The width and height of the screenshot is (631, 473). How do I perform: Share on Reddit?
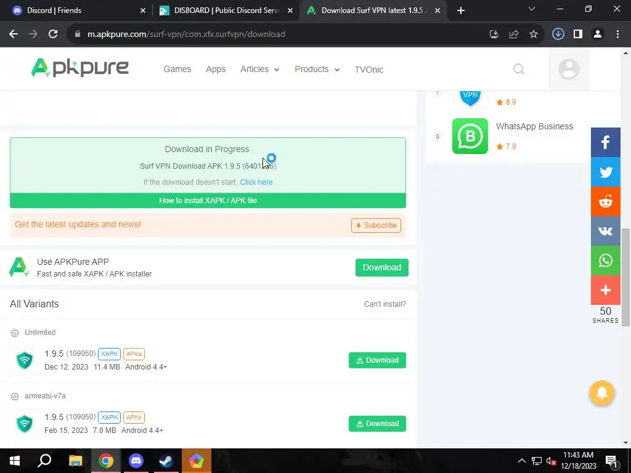point(605,201)
